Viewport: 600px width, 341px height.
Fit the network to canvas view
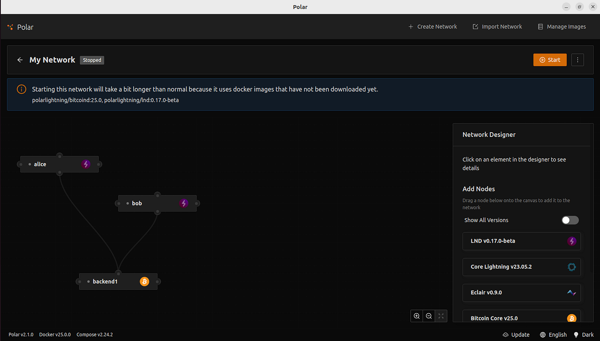[x=441, y=316]
